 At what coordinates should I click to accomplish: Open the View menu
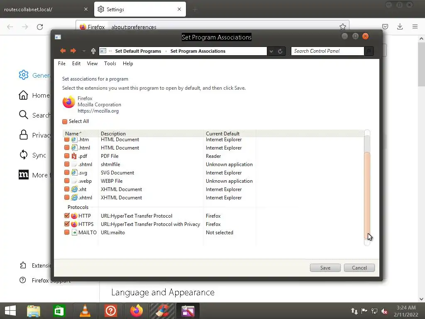pos(92,64)
